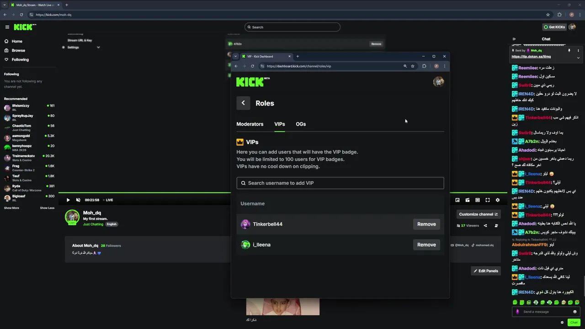This screenshot has width=585, height=329.
Task: Toggle theater mode in player
Action: point(478,200)
